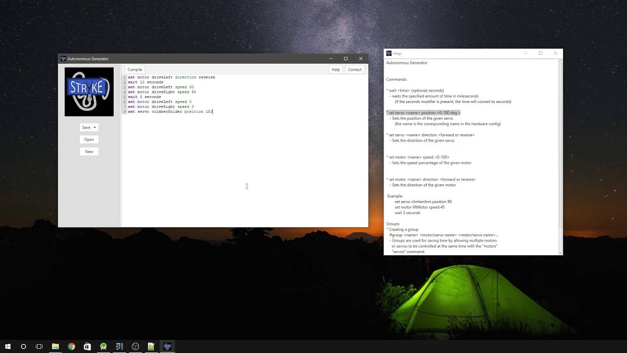
Task: Launch File Explorer from taskbar
Action: 55,347
